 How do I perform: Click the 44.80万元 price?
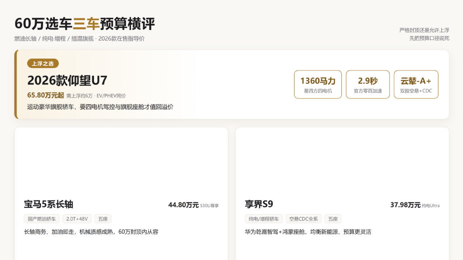tap(183, 205)
